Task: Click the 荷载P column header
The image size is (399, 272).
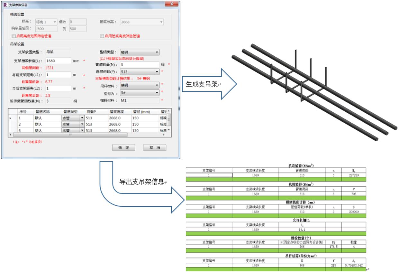Action: (x=91, y=112)
